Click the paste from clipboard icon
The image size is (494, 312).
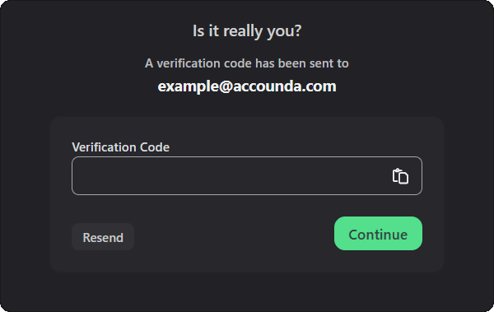[400, 176]
